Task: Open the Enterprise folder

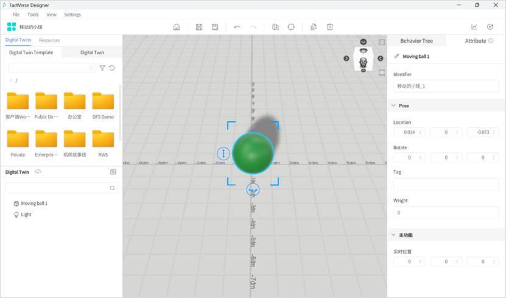Action: (46, 144)
